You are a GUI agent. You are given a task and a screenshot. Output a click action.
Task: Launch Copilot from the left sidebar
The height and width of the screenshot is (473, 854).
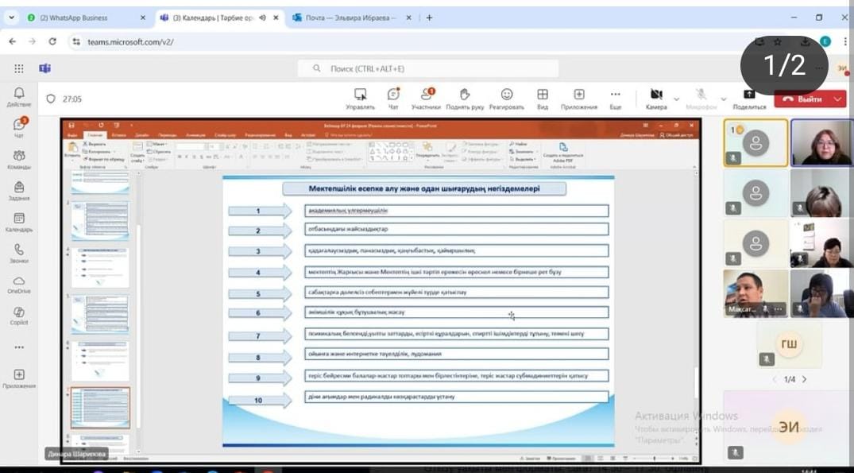tap(19, 316)
